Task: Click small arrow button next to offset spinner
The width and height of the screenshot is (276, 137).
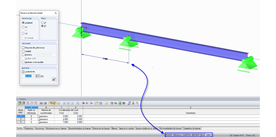Action: [39, 76]
